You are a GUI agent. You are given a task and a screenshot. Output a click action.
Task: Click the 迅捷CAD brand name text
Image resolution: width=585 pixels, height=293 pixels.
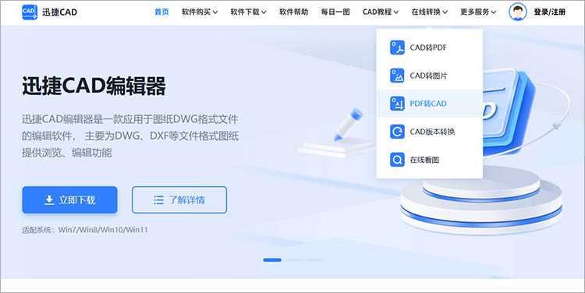coord(60,12)
